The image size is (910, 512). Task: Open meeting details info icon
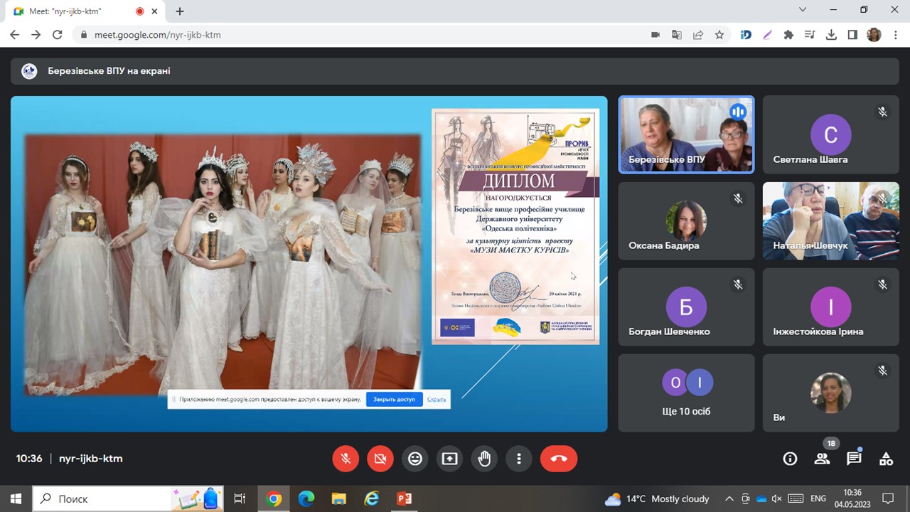tap(790, 459)
